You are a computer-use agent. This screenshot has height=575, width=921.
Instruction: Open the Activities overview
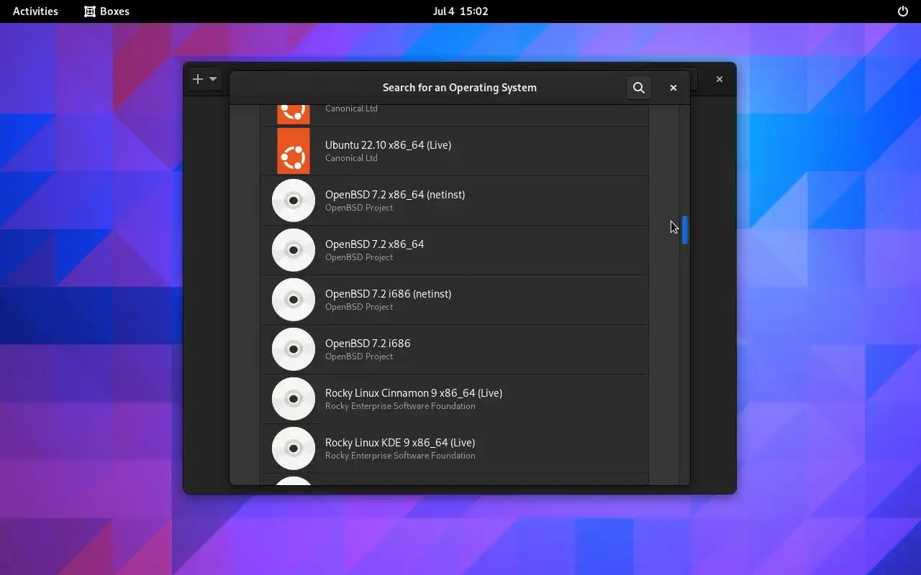pos(35,11)
